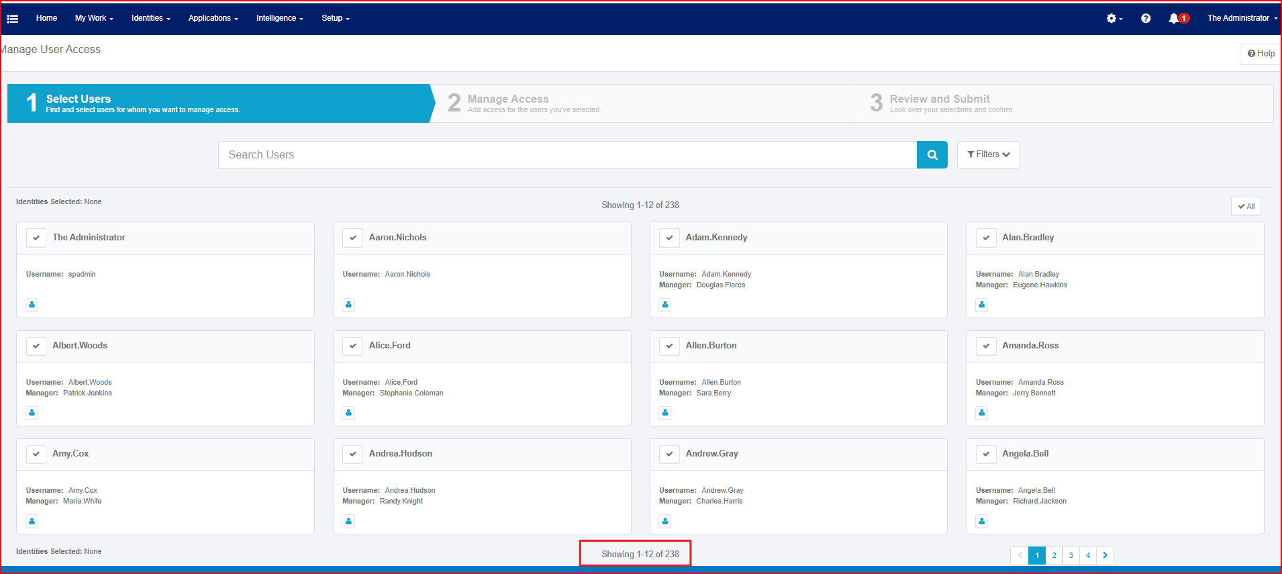Open step 3 Review and Submit tab
This screenshot has height=574, width=1282.
(1064, 103)
